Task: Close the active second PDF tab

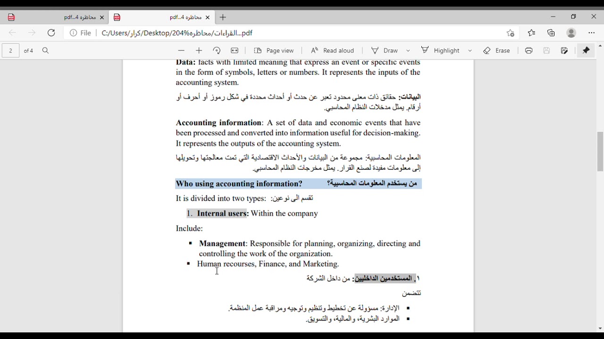Action: 208,17
